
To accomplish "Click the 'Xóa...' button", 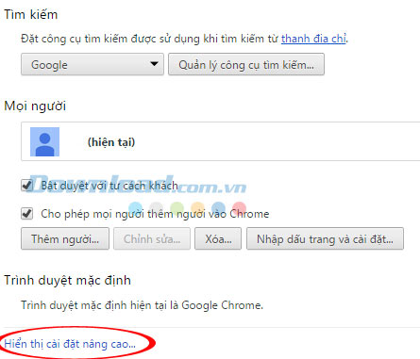I will tap(218, 239).
